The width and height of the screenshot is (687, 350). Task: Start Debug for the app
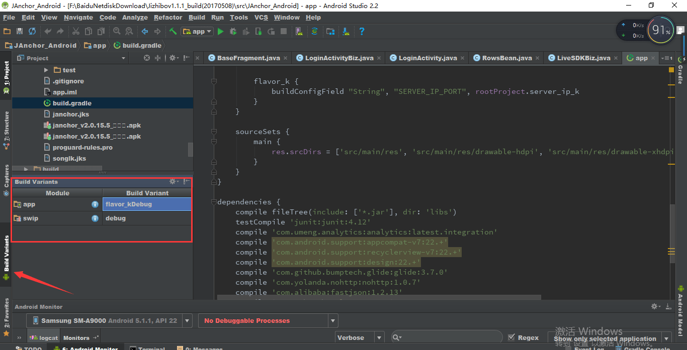(233, 31)
